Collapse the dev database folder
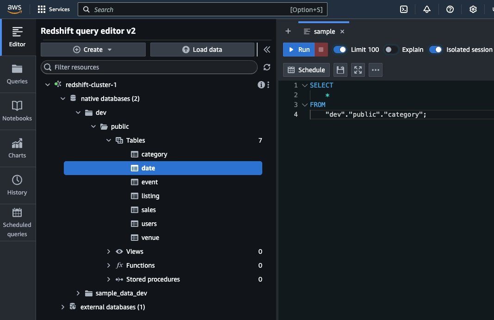The image size is (494, 320). click(78, 112)
